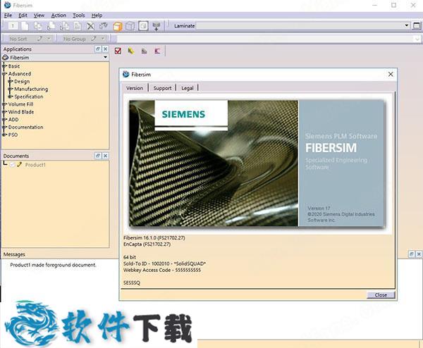The height and width of the screenshot is (348, 423).
Task: Float the Applications panel
Action: click(98, 49)
